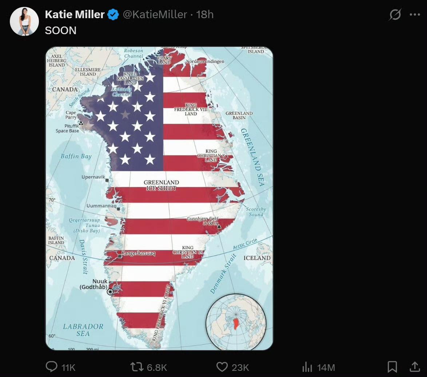Click the Katie Miller display name

tap(75, 15)
